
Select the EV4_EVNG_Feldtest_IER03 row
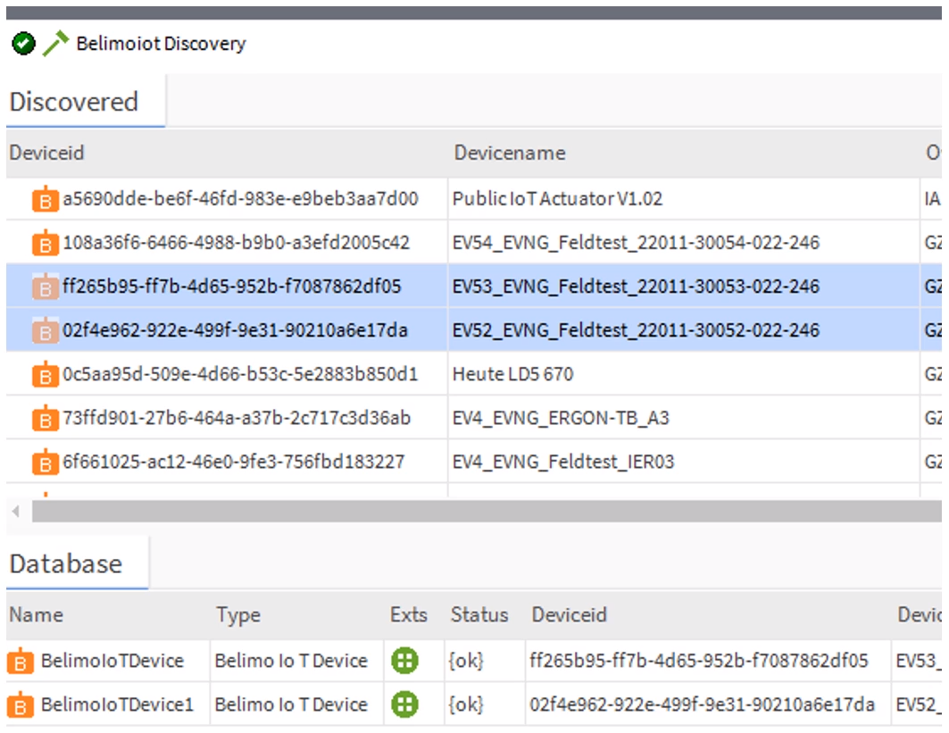562,462
